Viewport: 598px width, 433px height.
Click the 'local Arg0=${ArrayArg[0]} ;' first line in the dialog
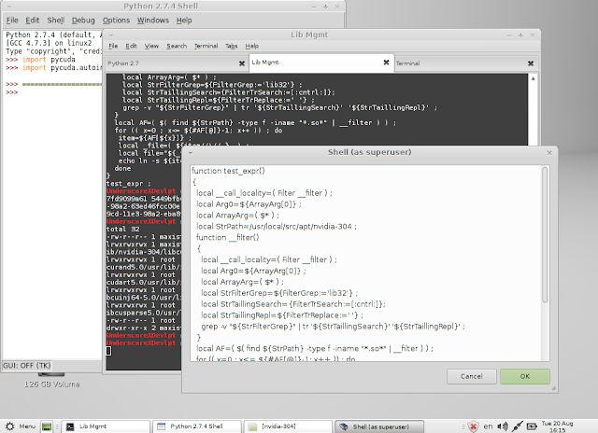pos(249,204)
